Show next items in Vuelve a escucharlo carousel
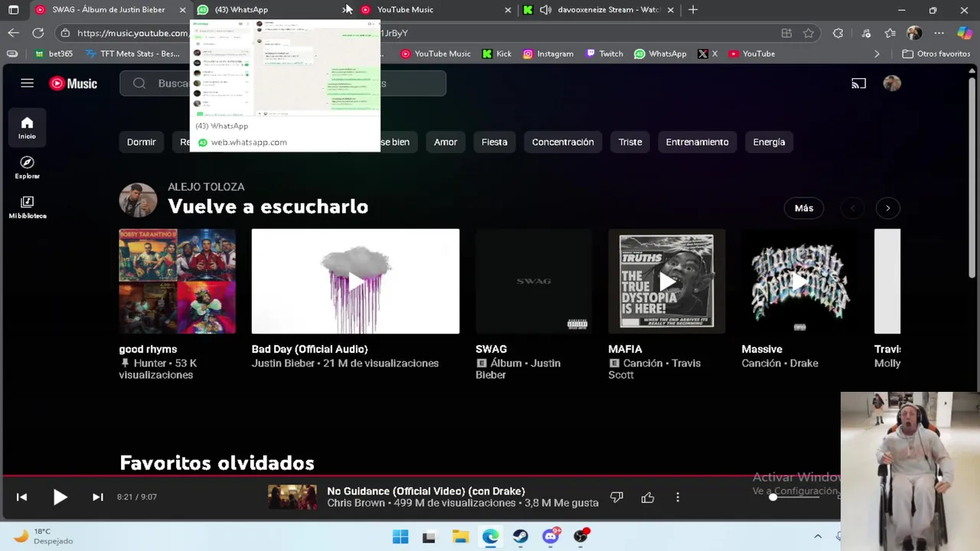The image size is (980, 551). 887,208
